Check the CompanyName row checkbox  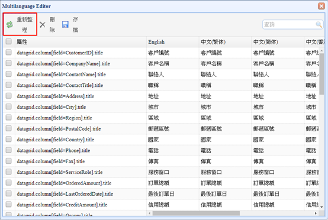(x=8, y=63)
